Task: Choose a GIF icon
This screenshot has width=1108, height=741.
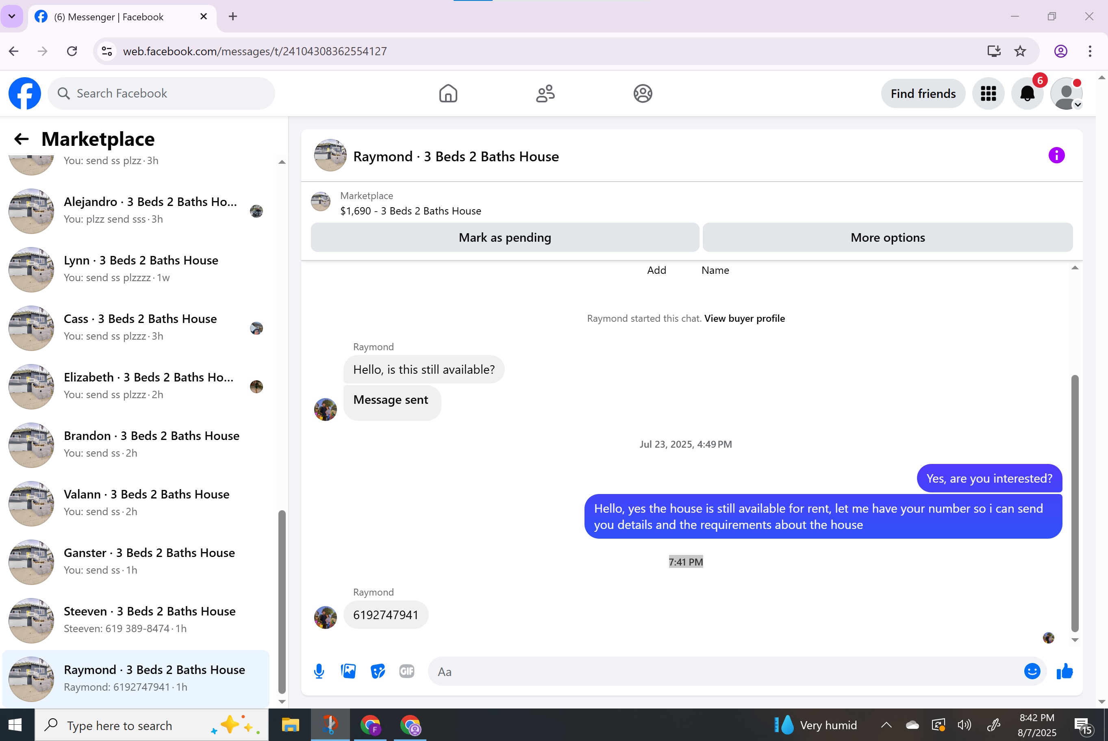Action: (406, 671)
